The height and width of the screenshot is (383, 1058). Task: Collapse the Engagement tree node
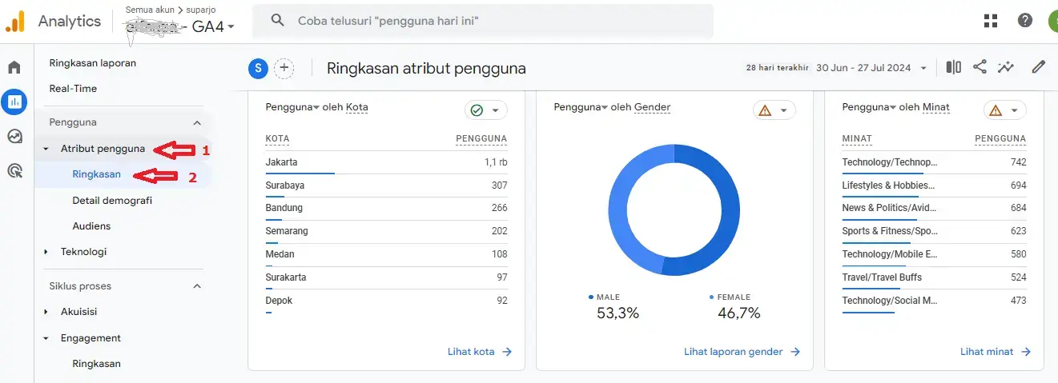(46, 338)
